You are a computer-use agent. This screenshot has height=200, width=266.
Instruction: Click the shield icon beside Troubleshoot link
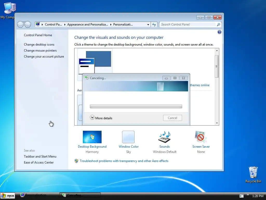click(x=76, y=161)
